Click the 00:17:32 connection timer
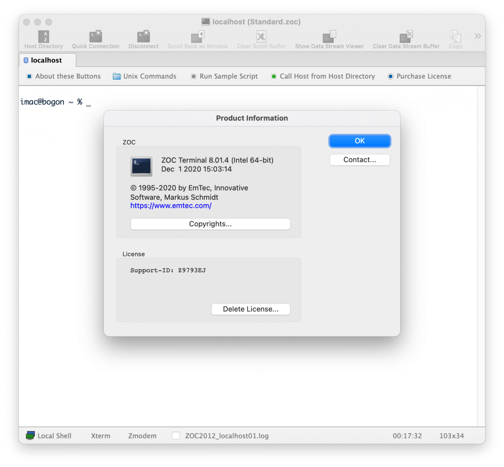This screenshot has height=467, width=504. (407, 436)
